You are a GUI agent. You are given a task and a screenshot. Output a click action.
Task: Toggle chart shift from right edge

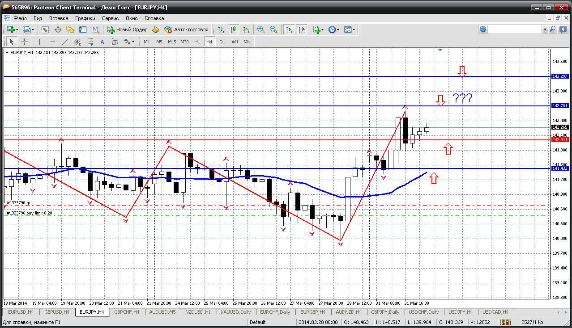(302, 29)
